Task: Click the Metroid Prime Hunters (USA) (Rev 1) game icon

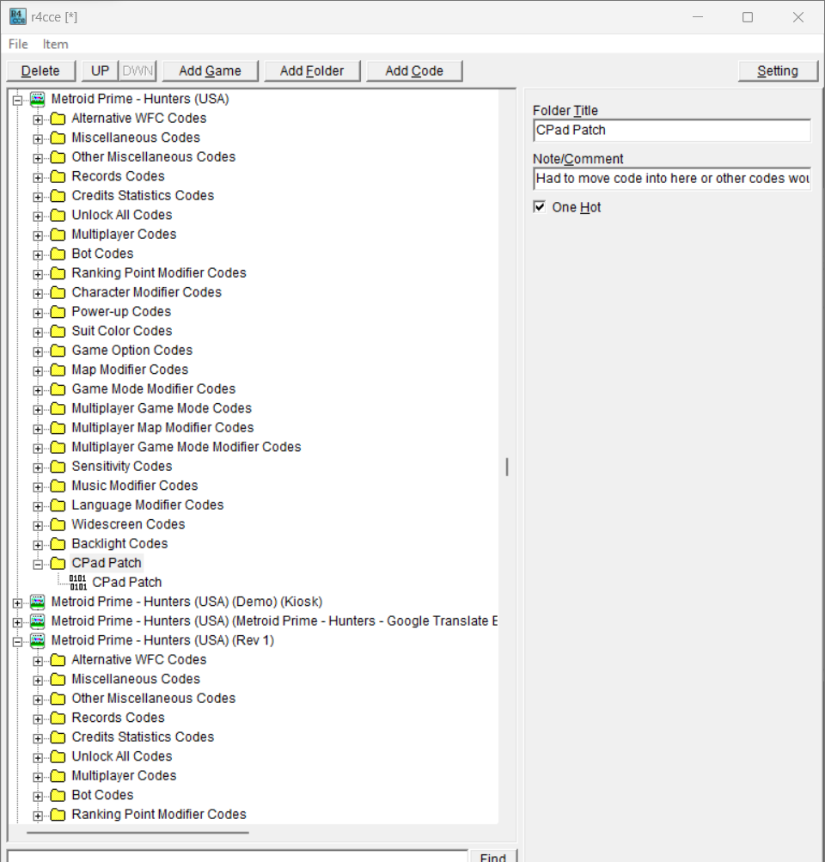Action: coord(37,640)
